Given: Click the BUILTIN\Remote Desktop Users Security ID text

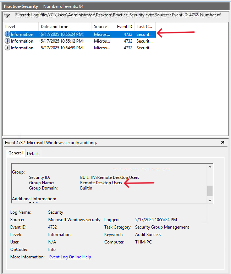Looking at the screenshot, I should pos(109,177).
